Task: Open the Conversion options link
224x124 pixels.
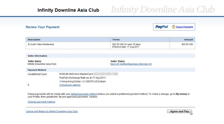Action: click(70, 85)
